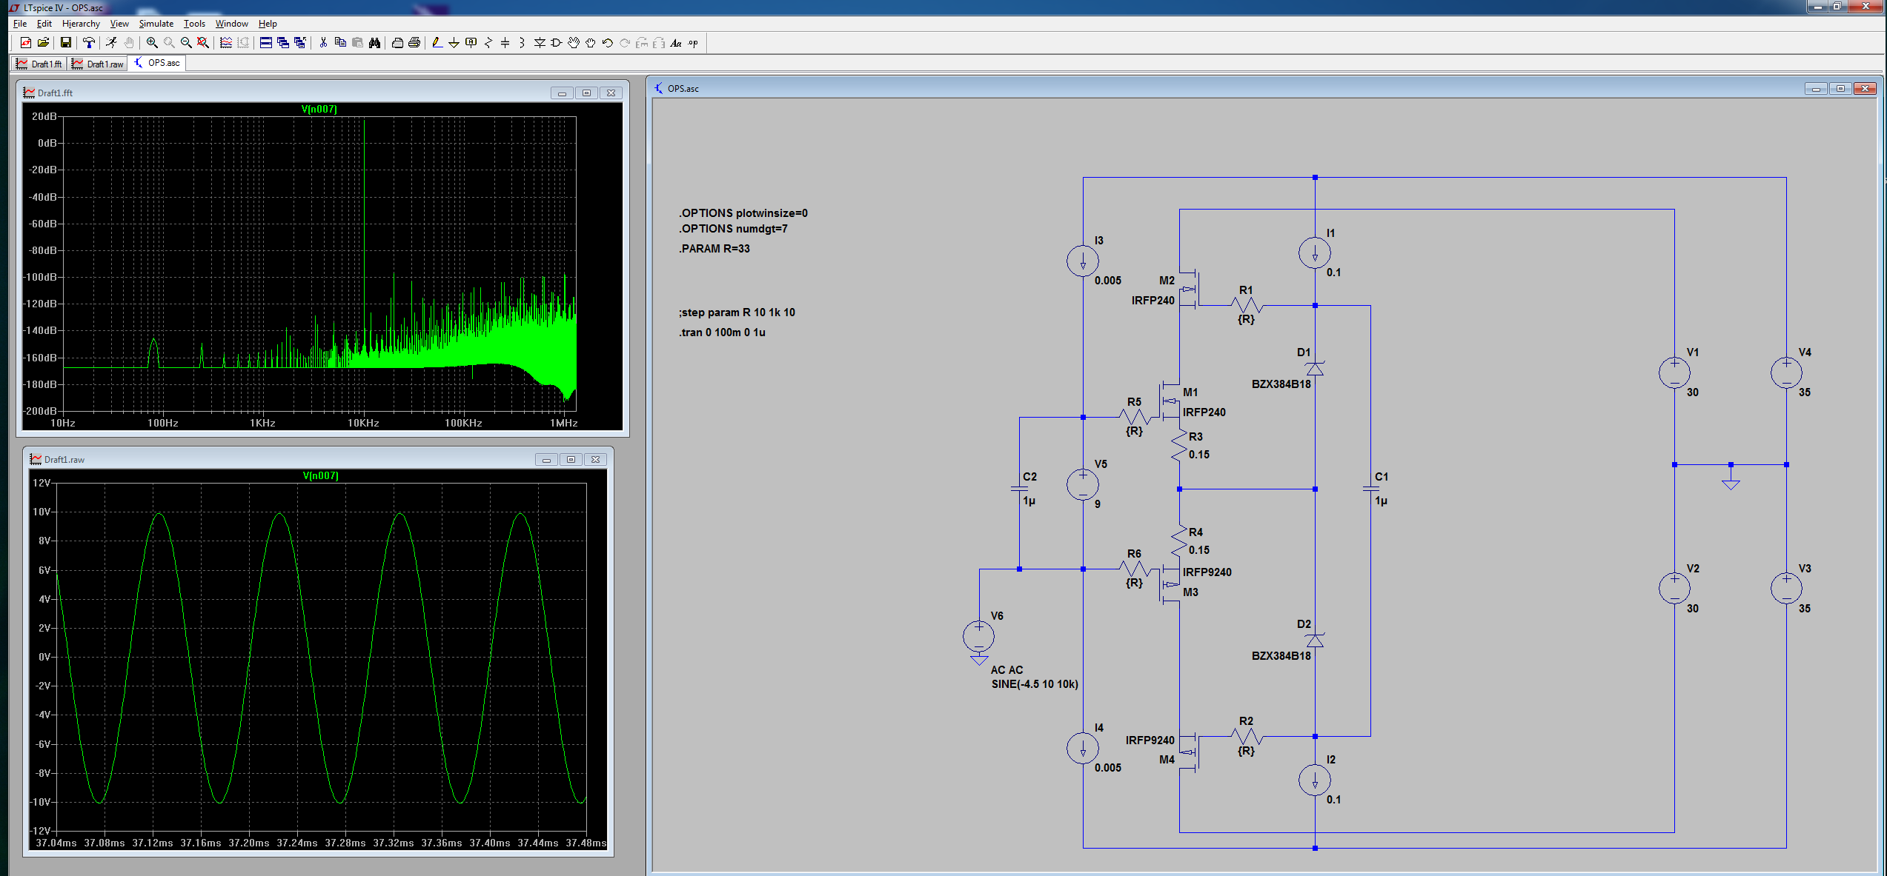The width and height of the screenshot is (1887, 876).
Task: Click the V(n007) trace label in FFT plot
Action: coord(319,109)
